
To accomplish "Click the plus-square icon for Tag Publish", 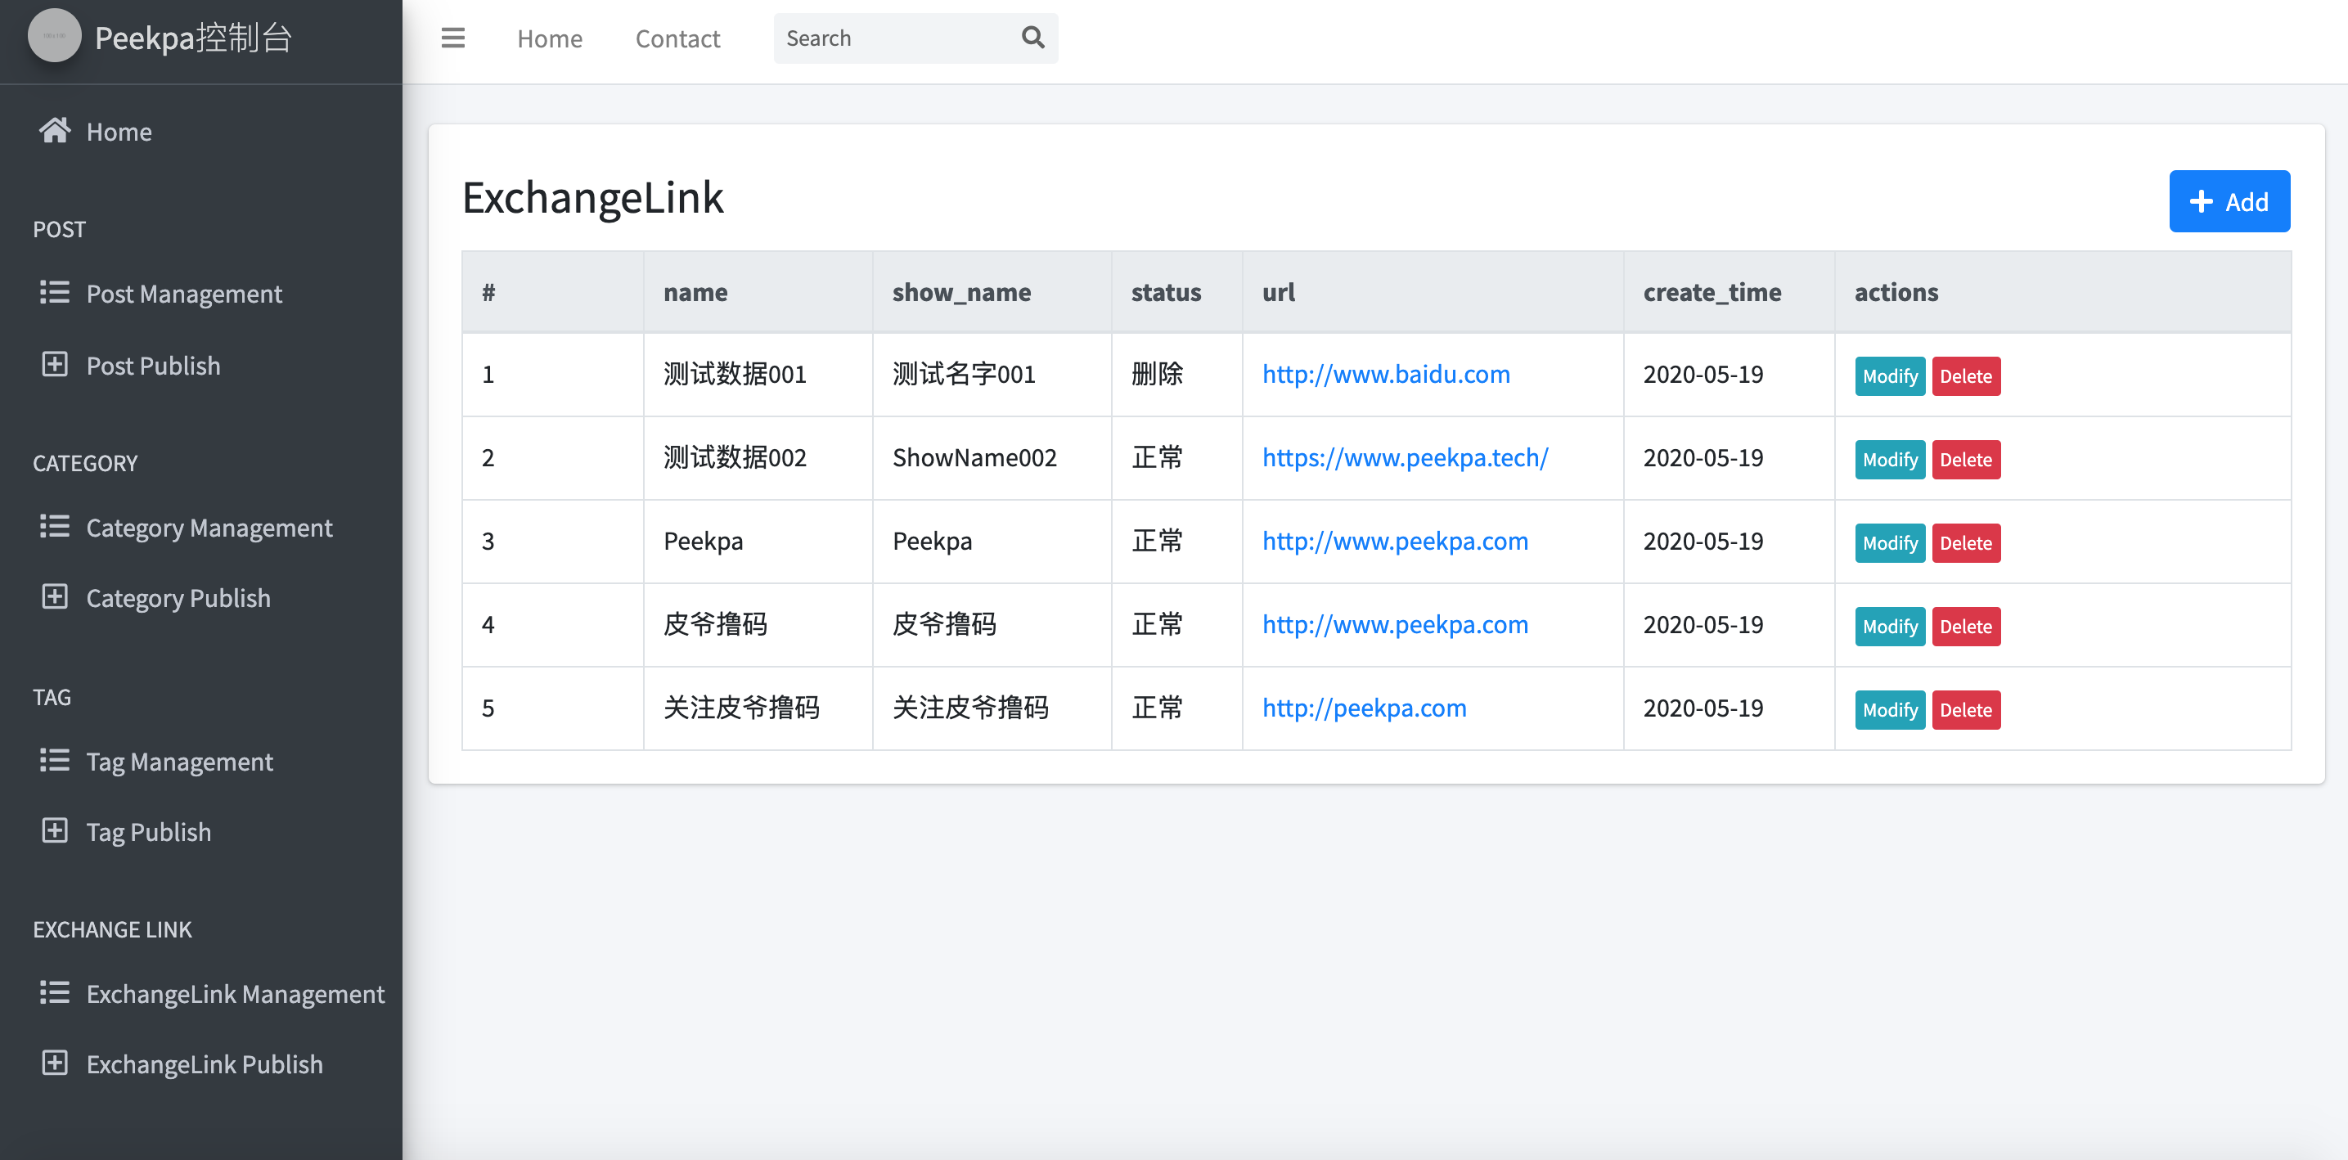I will tap(55, 831).
